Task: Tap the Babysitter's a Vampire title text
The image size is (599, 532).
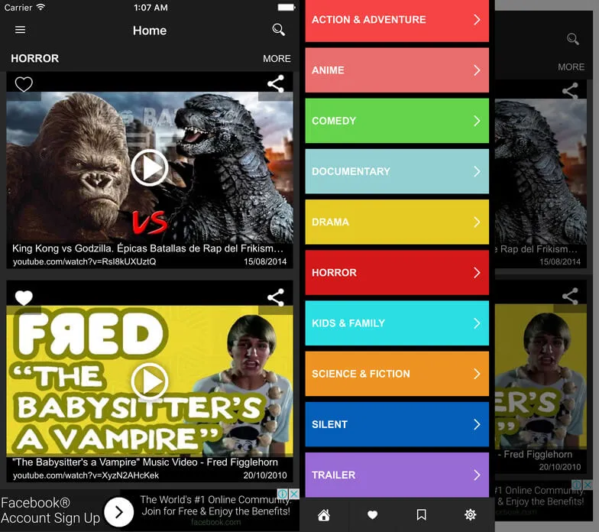Action: pos(145,462)
